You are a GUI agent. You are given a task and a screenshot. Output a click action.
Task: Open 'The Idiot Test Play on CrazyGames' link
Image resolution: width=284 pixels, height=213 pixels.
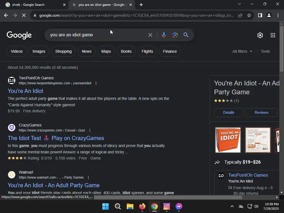[x=56, y=138]
